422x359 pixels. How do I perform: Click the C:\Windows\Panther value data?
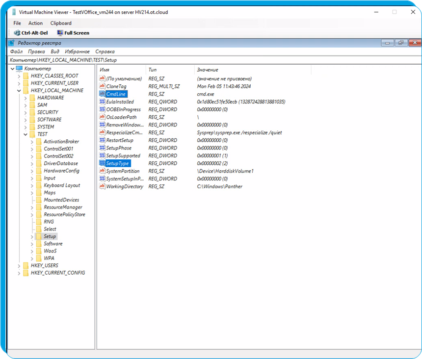[x=220, y=186]
